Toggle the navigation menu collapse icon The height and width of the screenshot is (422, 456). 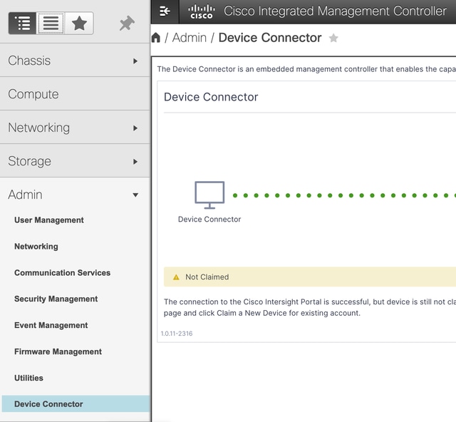pos(165,11)
